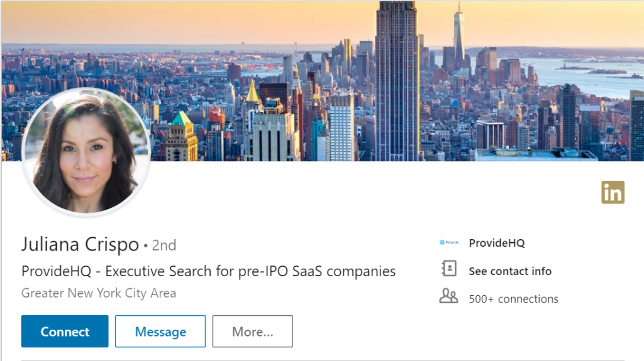This screenshot has height=361, width=644.
Task: Click the ProvideHQ company logo icon
Action: 449,242
